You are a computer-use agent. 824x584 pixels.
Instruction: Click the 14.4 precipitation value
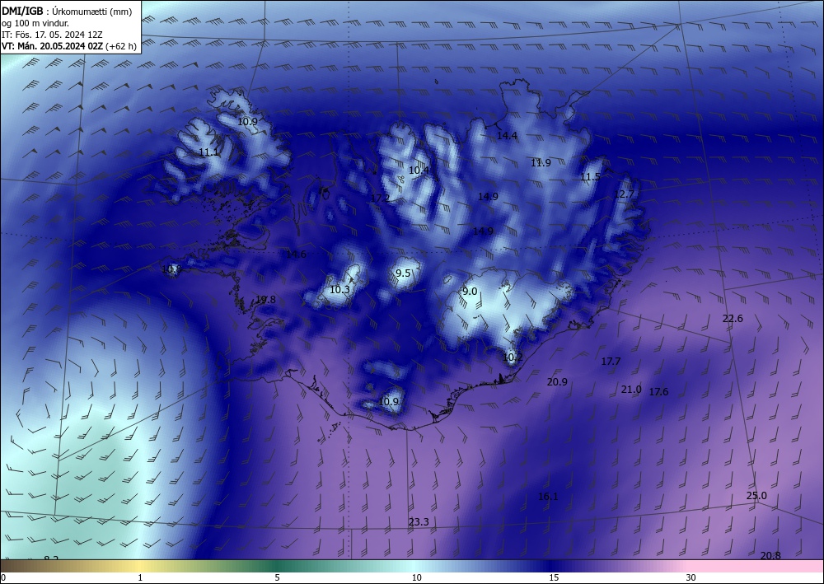(507, 135)
